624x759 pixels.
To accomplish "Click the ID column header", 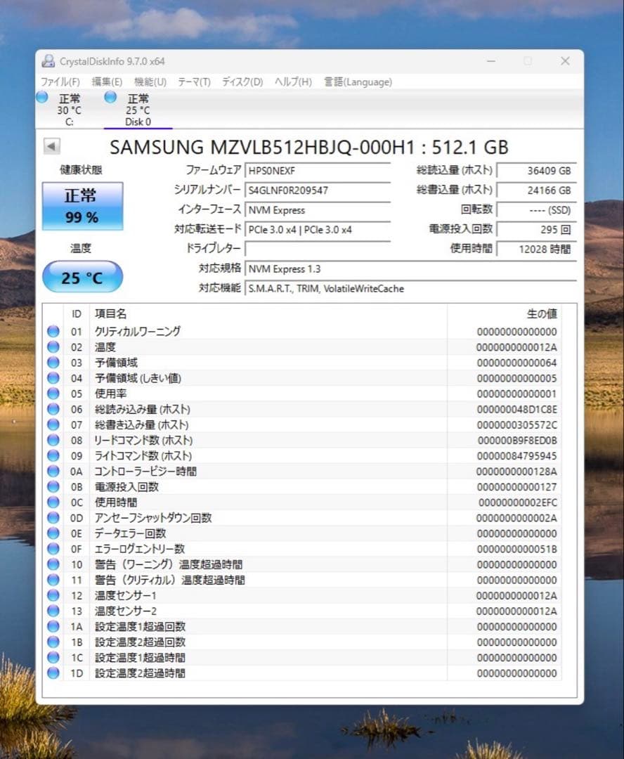I will pyautogui.click(x=77, y=313).
